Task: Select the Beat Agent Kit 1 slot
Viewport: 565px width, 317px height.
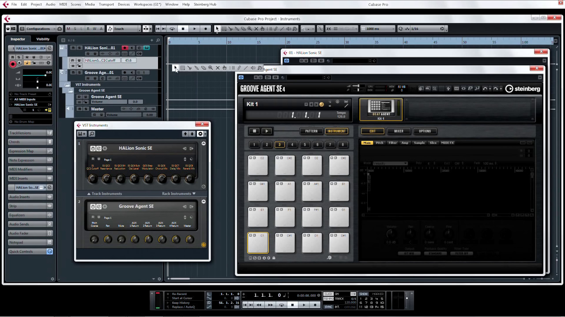Action: click(381, 110)
